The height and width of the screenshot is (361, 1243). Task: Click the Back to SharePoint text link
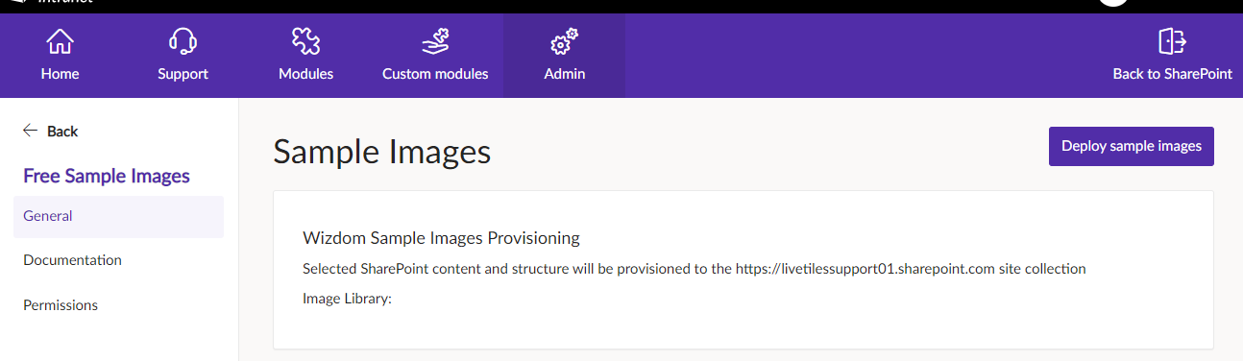[x=1172, y=74]
